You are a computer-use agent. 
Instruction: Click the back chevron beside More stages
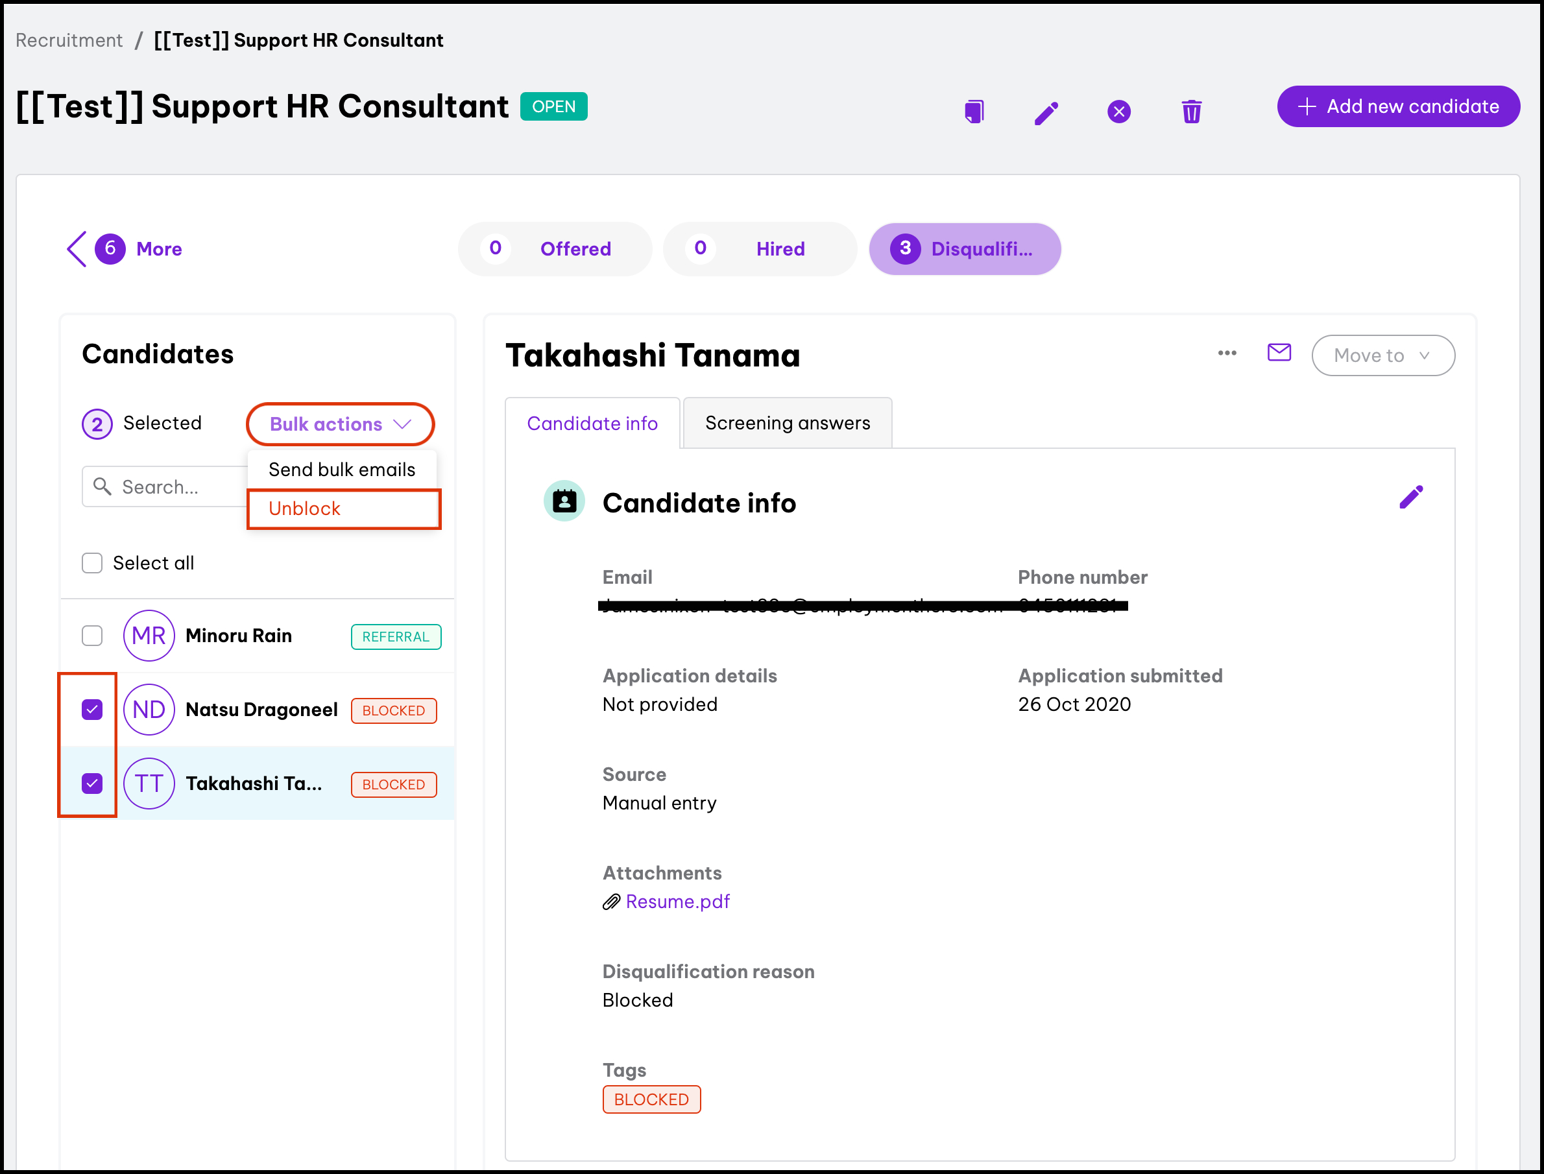click(x=77, y=249)
